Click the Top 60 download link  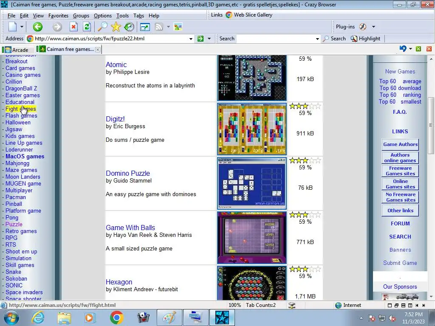tap(400, 88)
